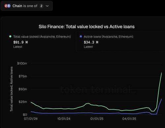Click the chart title Silo Finance heading
This screenshot has width=165, height=128.
pos(87,27)
